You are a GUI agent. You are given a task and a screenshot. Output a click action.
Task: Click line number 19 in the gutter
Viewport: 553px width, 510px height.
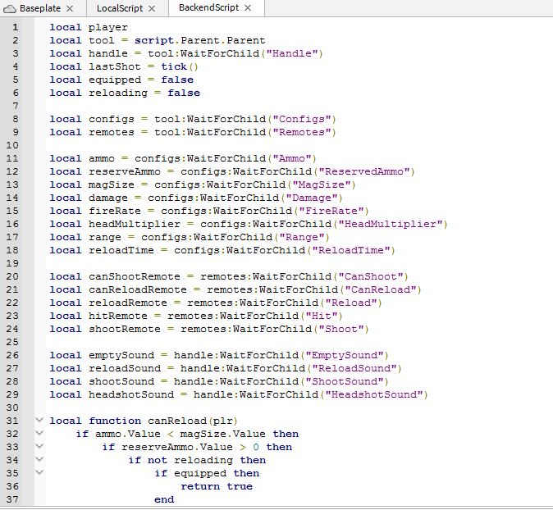(12, 263)
